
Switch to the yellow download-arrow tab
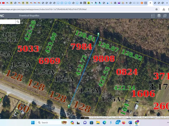pyautogui.click(x=88, y=3)
